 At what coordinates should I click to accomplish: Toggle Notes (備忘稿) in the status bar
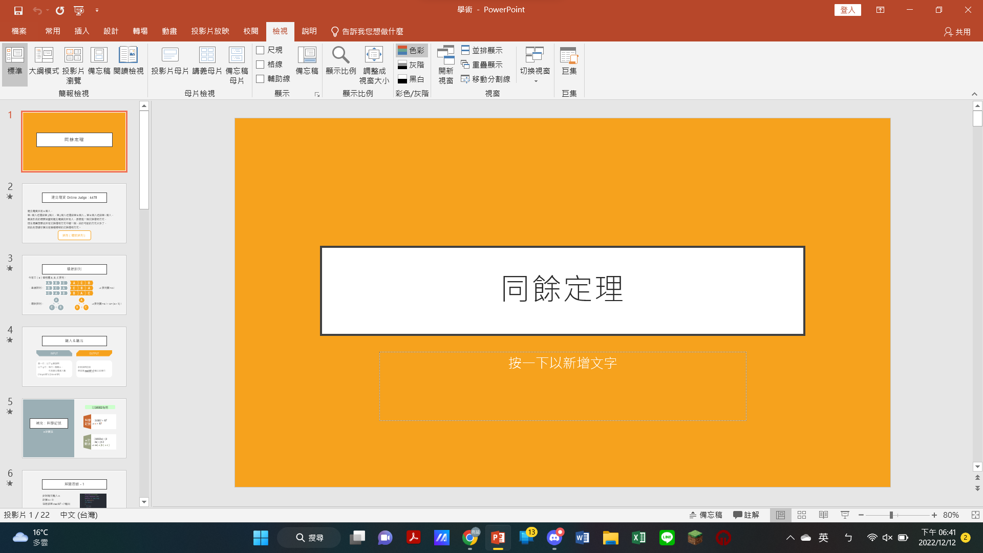click(706, 515)
